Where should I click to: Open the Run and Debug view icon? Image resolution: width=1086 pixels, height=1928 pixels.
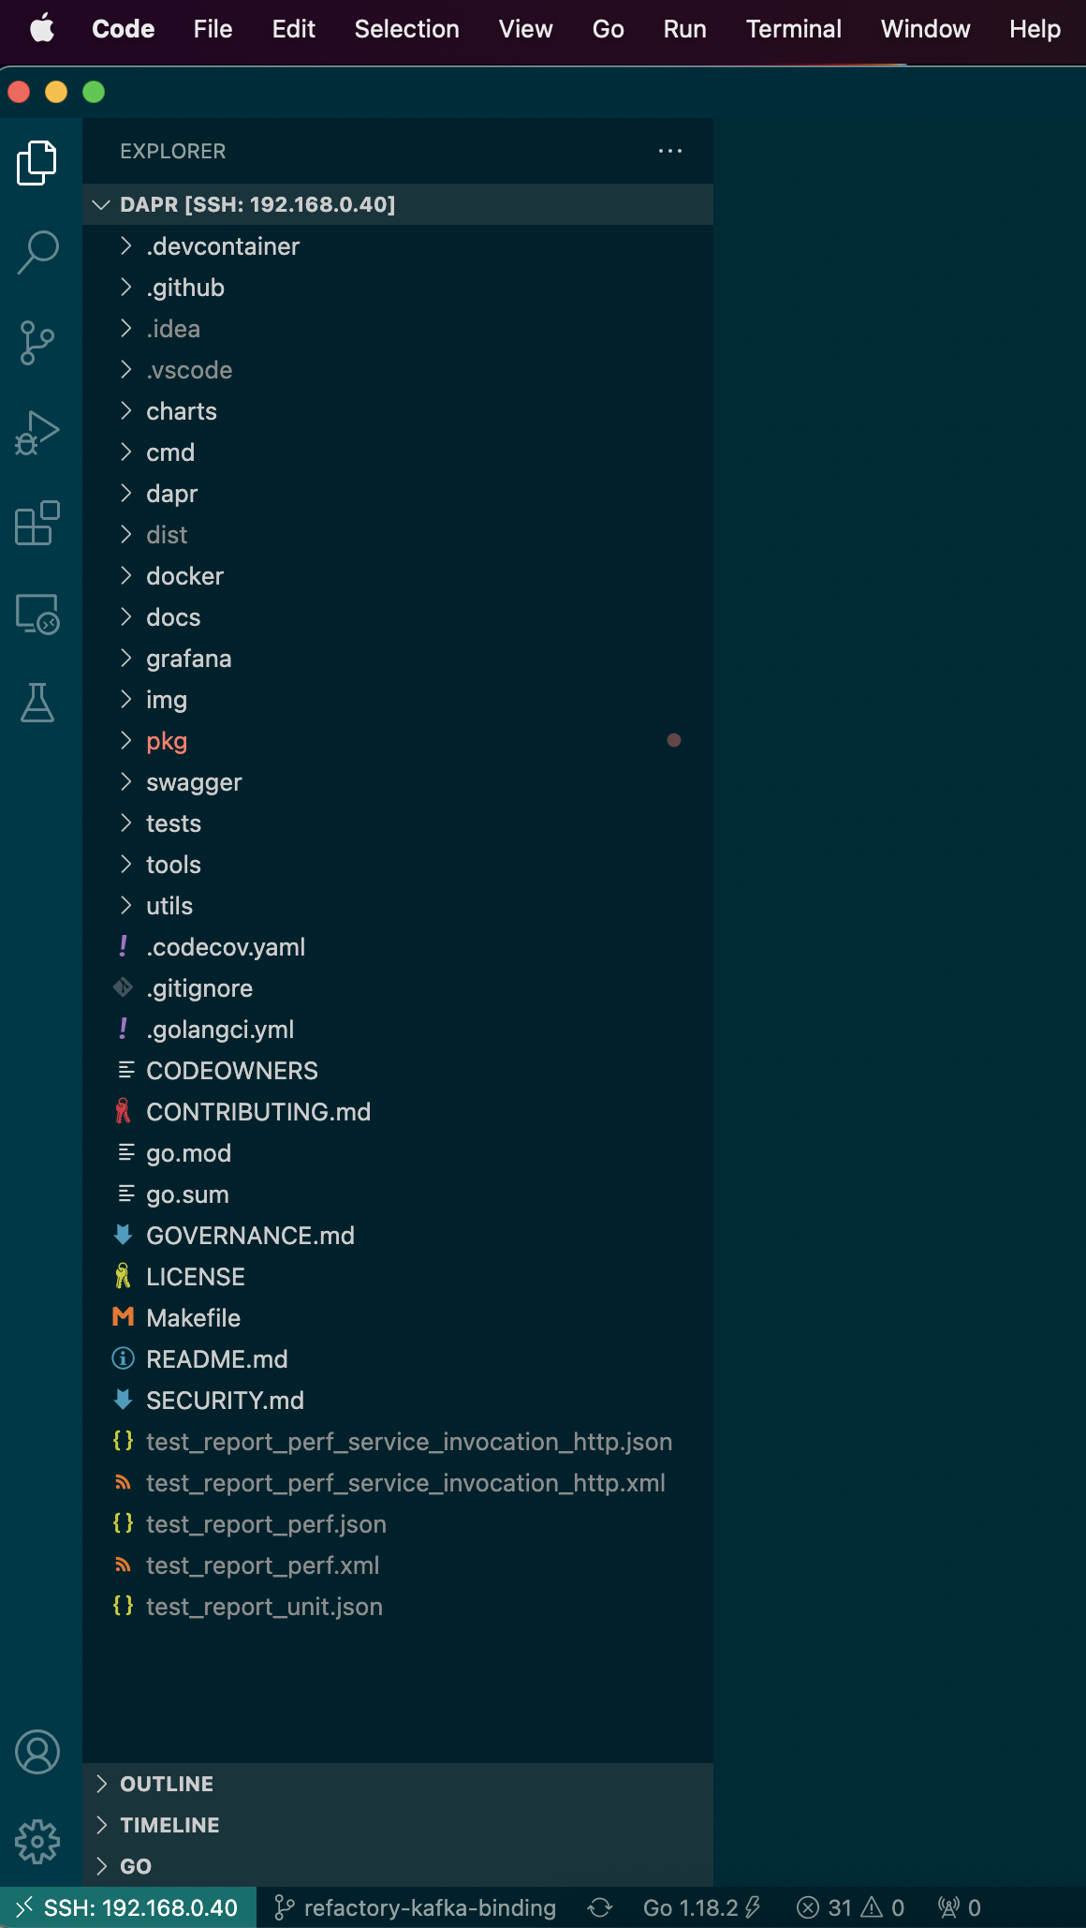tap(37, 433)
